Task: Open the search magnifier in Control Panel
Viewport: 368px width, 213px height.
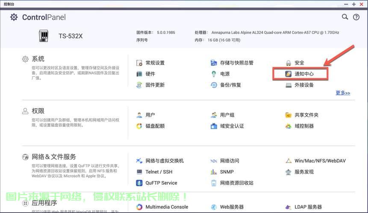Action: click(345, 17)
